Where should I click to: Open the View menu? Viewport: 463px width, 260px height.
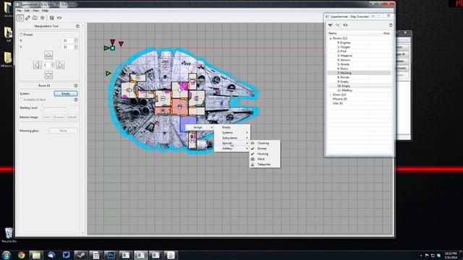point(35,11)
